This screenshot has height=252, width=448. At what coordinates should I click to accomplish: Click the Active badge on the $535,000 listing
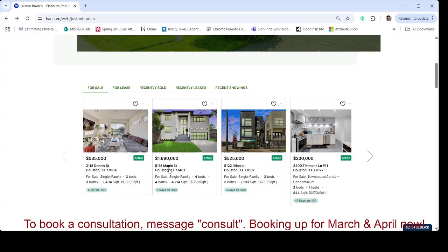click(139, 158)
